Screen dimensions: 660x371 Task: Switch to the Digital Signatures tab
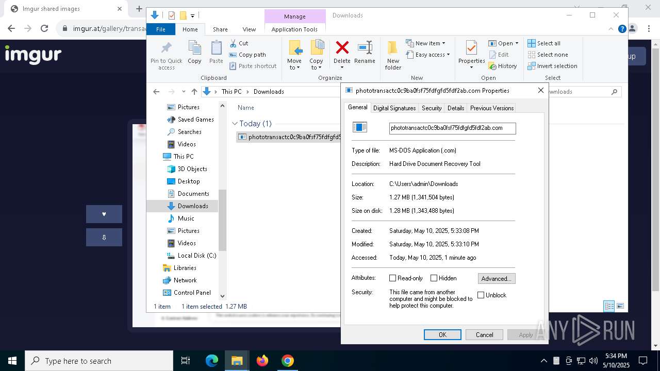(x=394, y=108)
